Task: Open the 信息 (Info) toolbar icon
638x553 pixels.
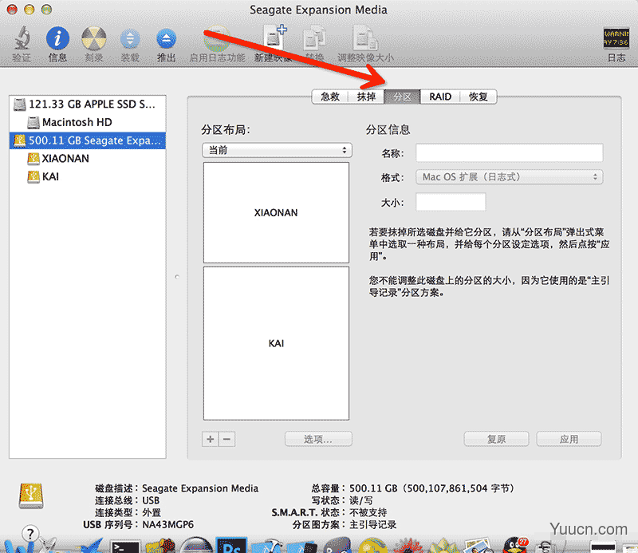Action: click(57, 38)
